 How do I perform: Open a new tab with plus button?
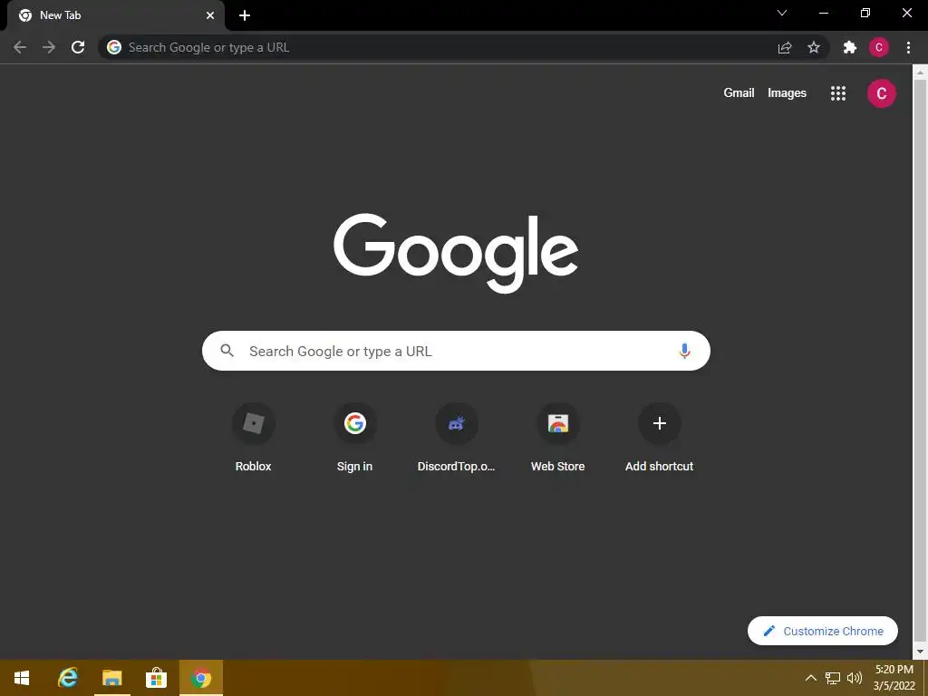pos(245,15)
